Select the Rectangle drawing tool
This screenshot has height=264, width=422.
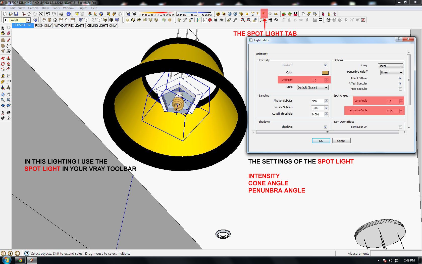coord(3,40)
